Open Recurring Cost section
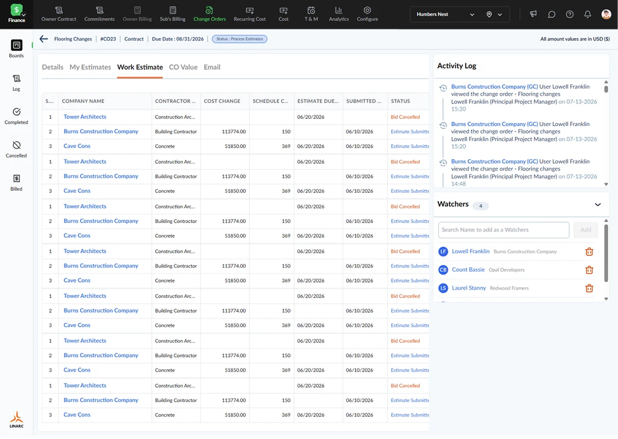 pos(250,14)
